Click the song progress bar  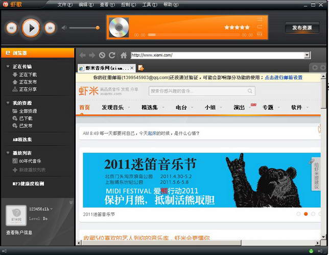pyautogui.click(x=194, y=35)
